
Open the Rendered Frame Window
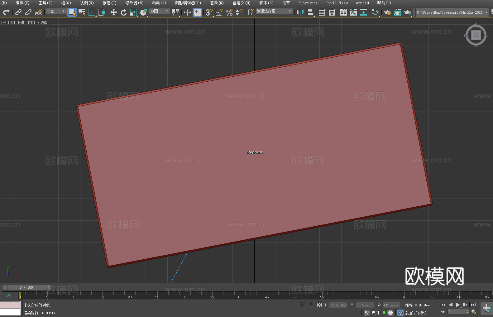[397, 12]
